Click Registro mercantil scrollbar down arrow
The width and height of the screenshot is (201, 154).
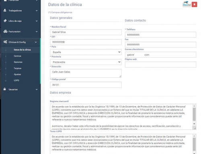[194, 124]
